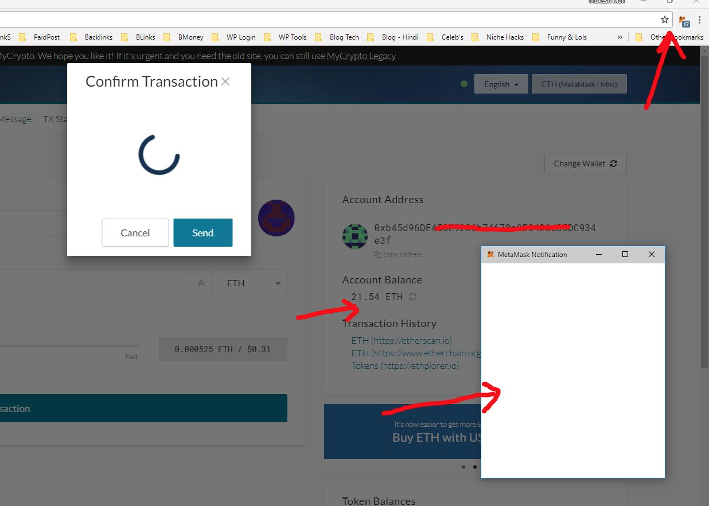
Task: Click the account balance 21.54 ETH value
Action: pyautogui.click(x=377, y=297)
